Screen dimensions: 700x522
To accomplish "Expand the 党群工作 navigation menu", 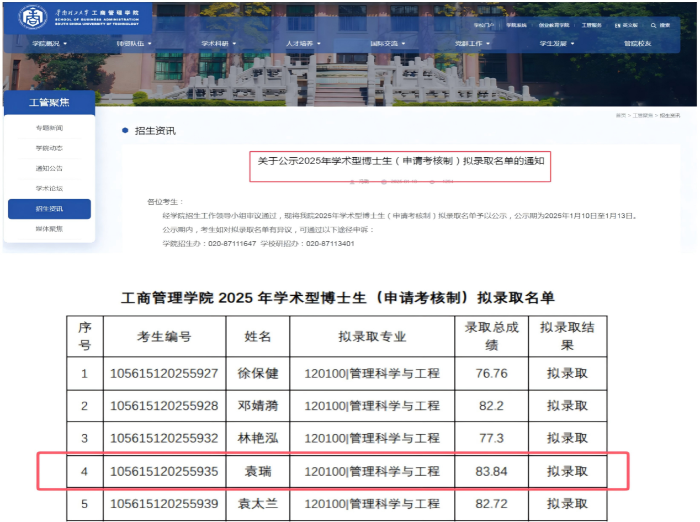I will pyautogui.click(x=472, y=44).
